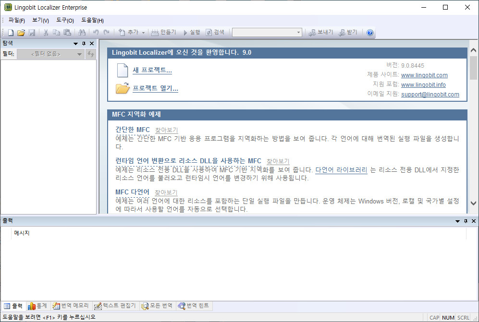This screenshot has height=322, width=479.
Task: Open the 파일(F) menu
Action: coord(16,21)
